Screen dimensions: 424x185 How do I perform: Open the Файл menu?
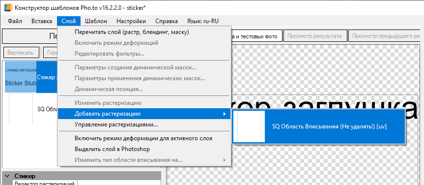[15, 21]
